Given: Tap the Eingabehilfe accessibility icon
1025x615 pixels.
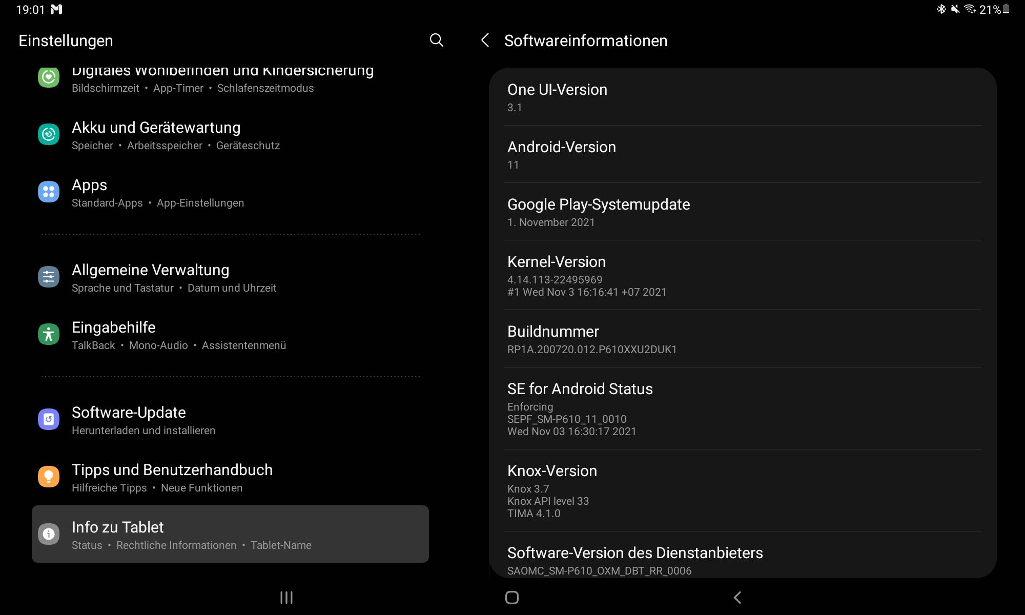Looking at the screenshot, I should click(49, 335).
